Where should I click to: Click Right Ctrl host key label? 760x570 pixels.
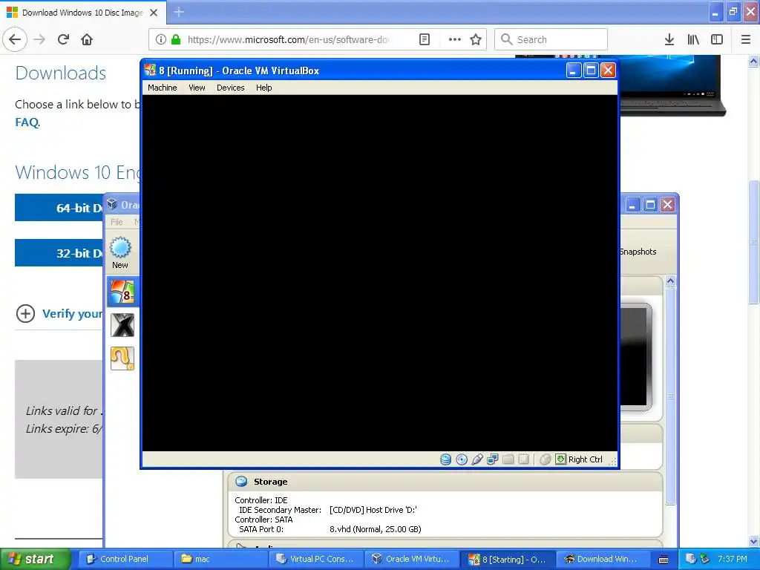click(x=585, y=459)
